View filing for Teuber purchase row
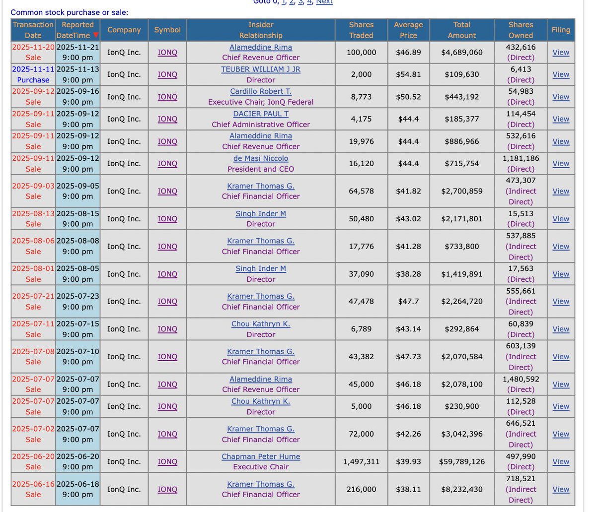596x512 pixels. click(561, 74)
